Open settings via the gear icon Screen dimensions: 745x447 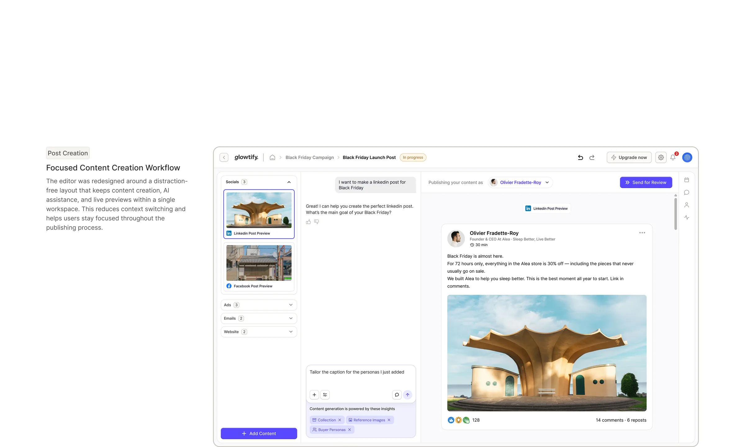[661, 157]
